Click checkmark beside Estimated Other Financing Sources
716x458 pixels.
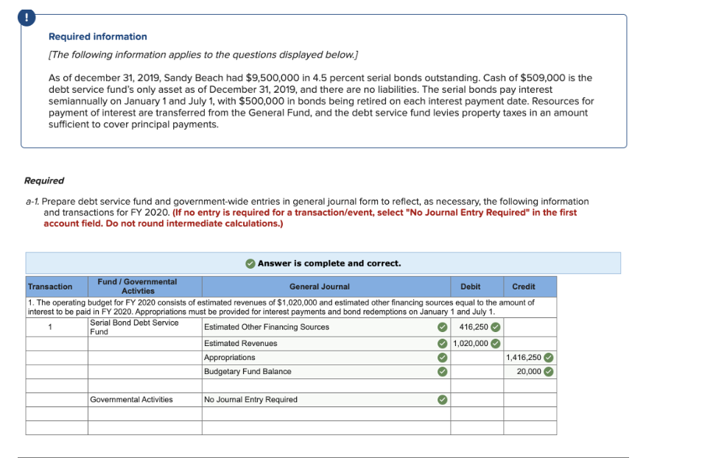(x=442, y=327)
